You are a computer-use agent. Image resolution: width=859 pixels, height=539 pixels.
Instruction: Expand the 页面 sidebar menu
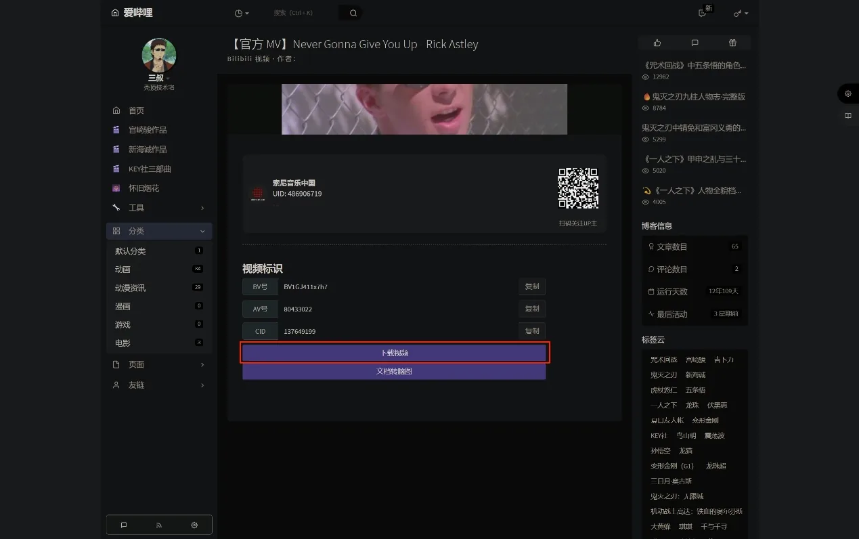click(159, 364)
